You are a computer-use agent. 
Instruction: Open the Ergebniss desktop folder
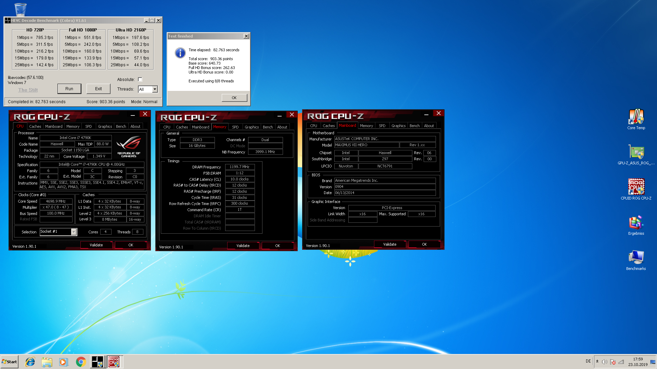tap(636, 225)
